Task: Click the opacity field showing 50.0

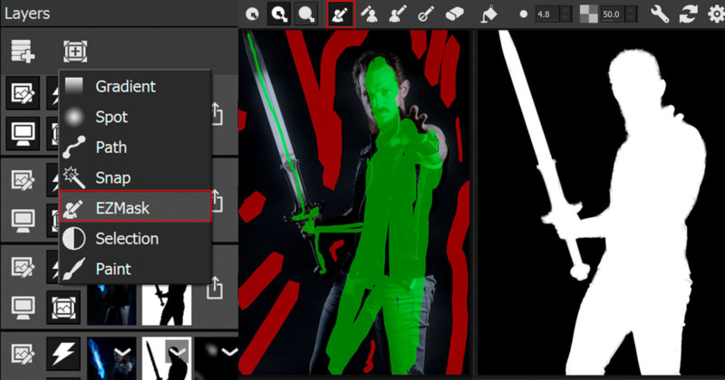Action: (613, 14)
